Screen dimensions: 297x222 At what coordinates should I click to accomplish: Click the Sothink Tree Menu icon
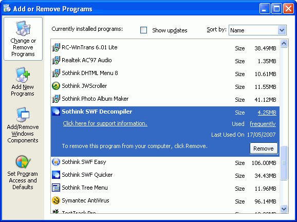click(56, 188)
